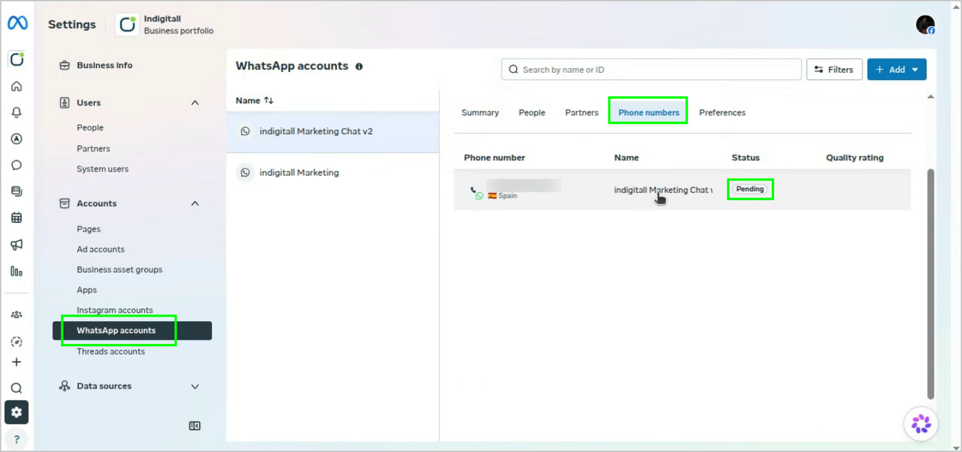Open the Add dropdown button

click(897, 69)
